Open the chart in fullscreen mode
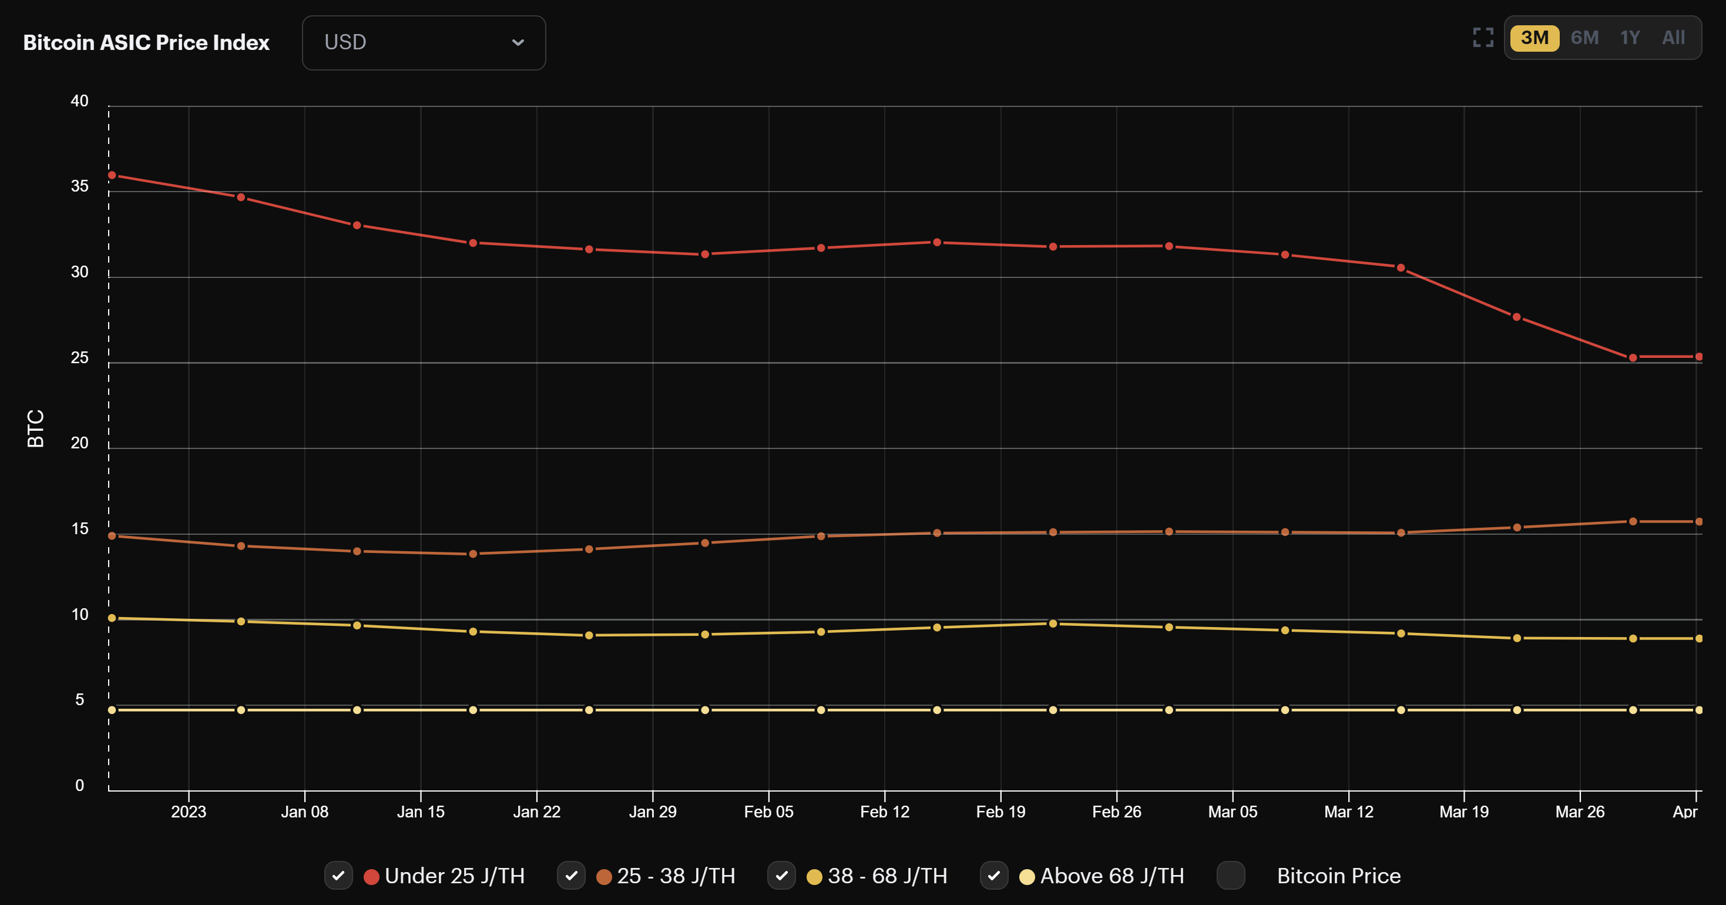Image resolution: width=1726 pixels, height=905 pixels. (x=1483, y=38)
